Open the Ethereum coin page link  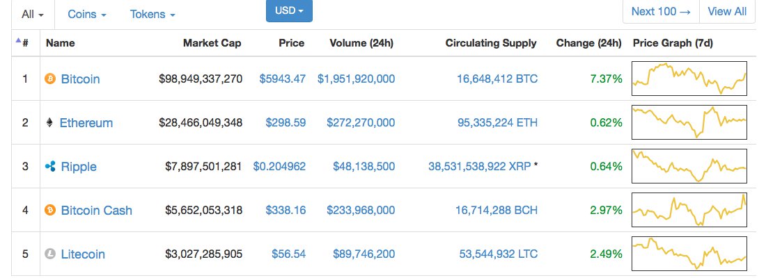pyautogui.click(x=86, y=123)
